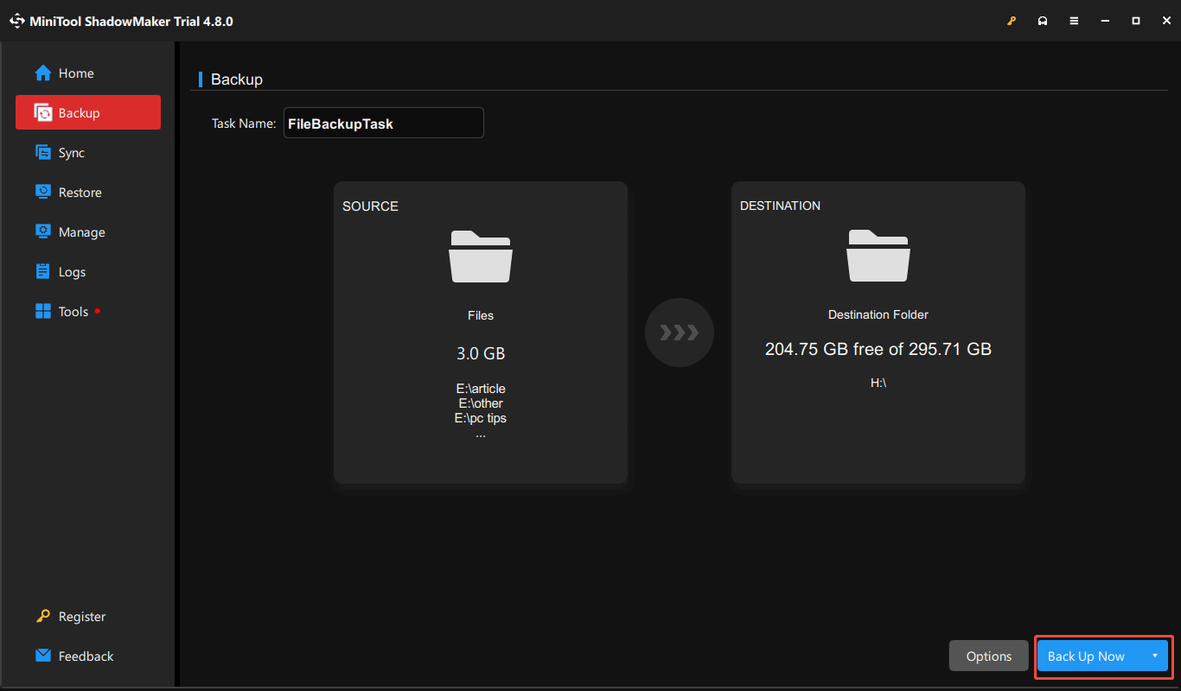Image resolution: width=1181 pixels, height=691 pixels.
Task: Open the DESTINATION folder selection
Action: click(878, 332)
